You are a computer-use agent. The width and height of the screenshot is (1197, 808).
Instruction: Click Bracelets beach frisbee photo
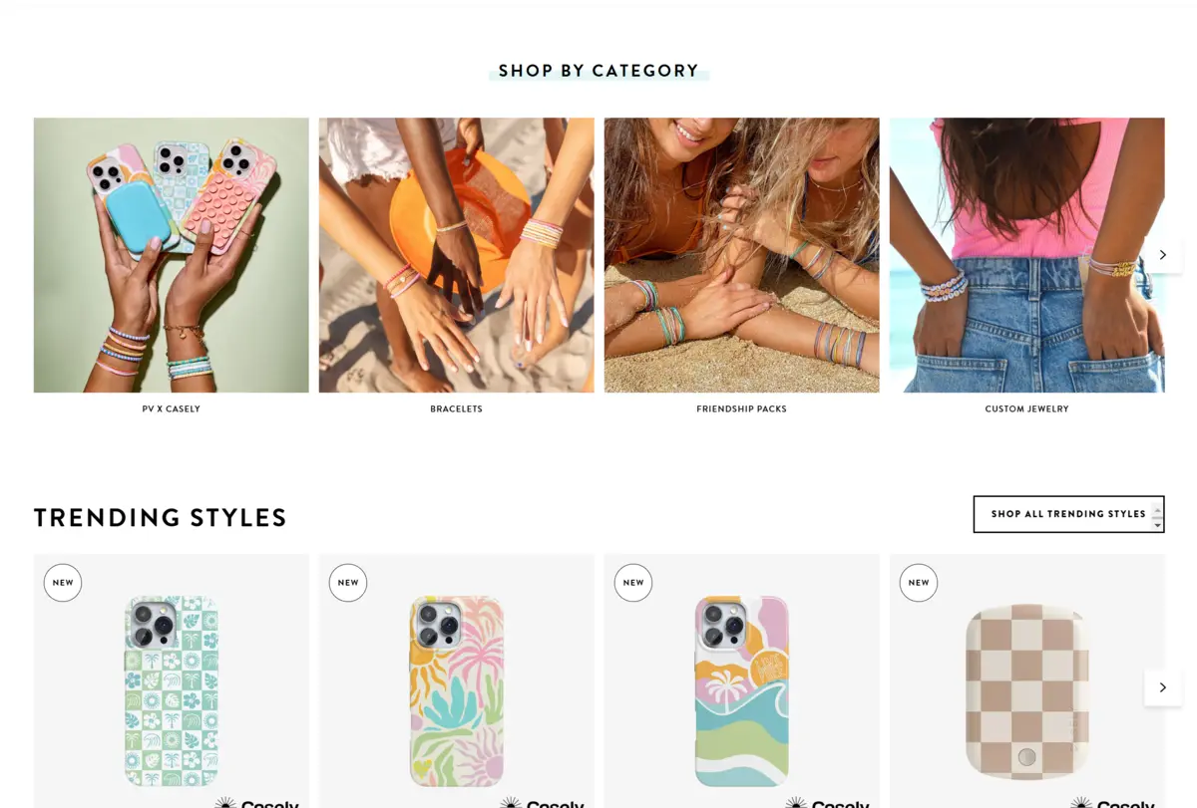click(x=457, y=255)
